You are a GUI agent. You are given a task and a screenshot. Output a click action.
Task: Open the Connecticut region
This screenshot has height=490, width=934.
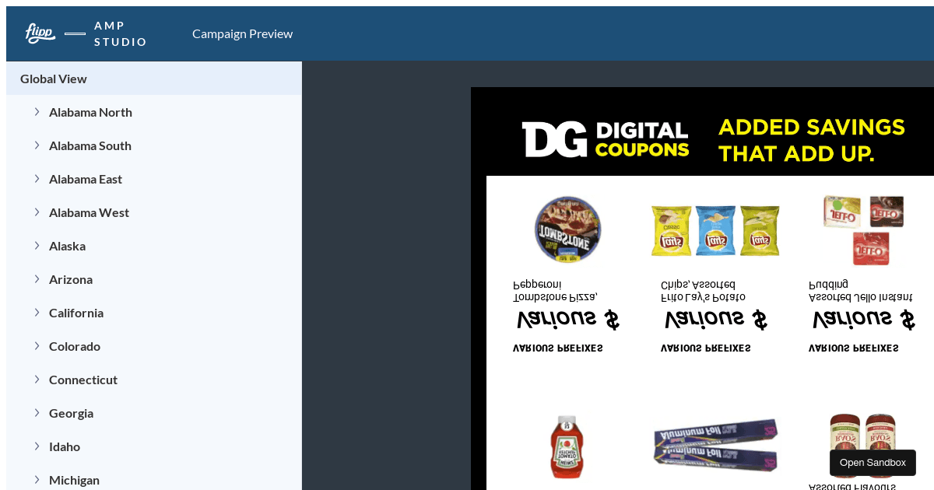click(x=83, y=380)
